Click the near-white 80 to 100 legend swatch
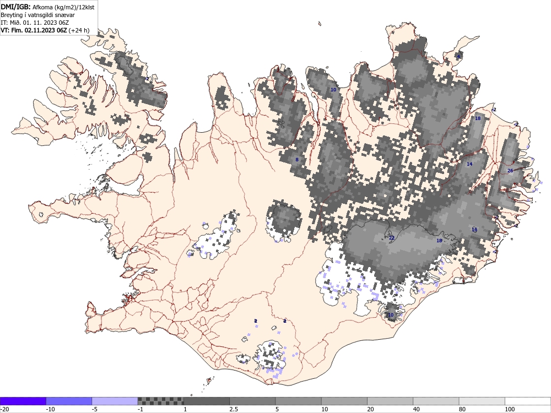Viewport: 551px width, 413px height. pos(482,401)
